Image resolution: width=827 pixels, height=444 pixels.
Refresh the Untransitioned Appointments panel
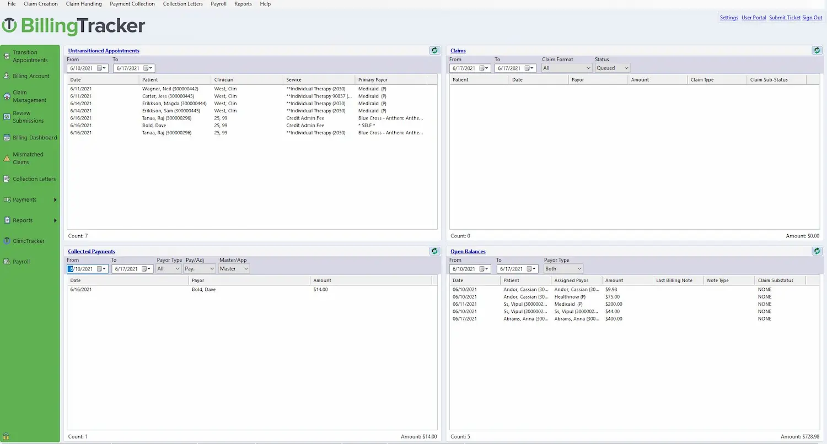434,50
